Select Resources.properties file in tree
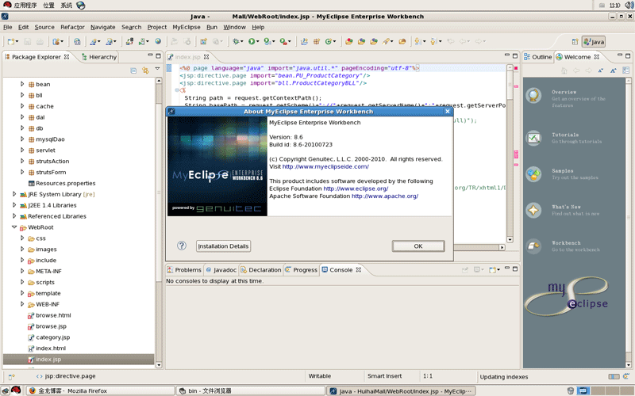This screenshot has height=396, width=635. point(65,183)
